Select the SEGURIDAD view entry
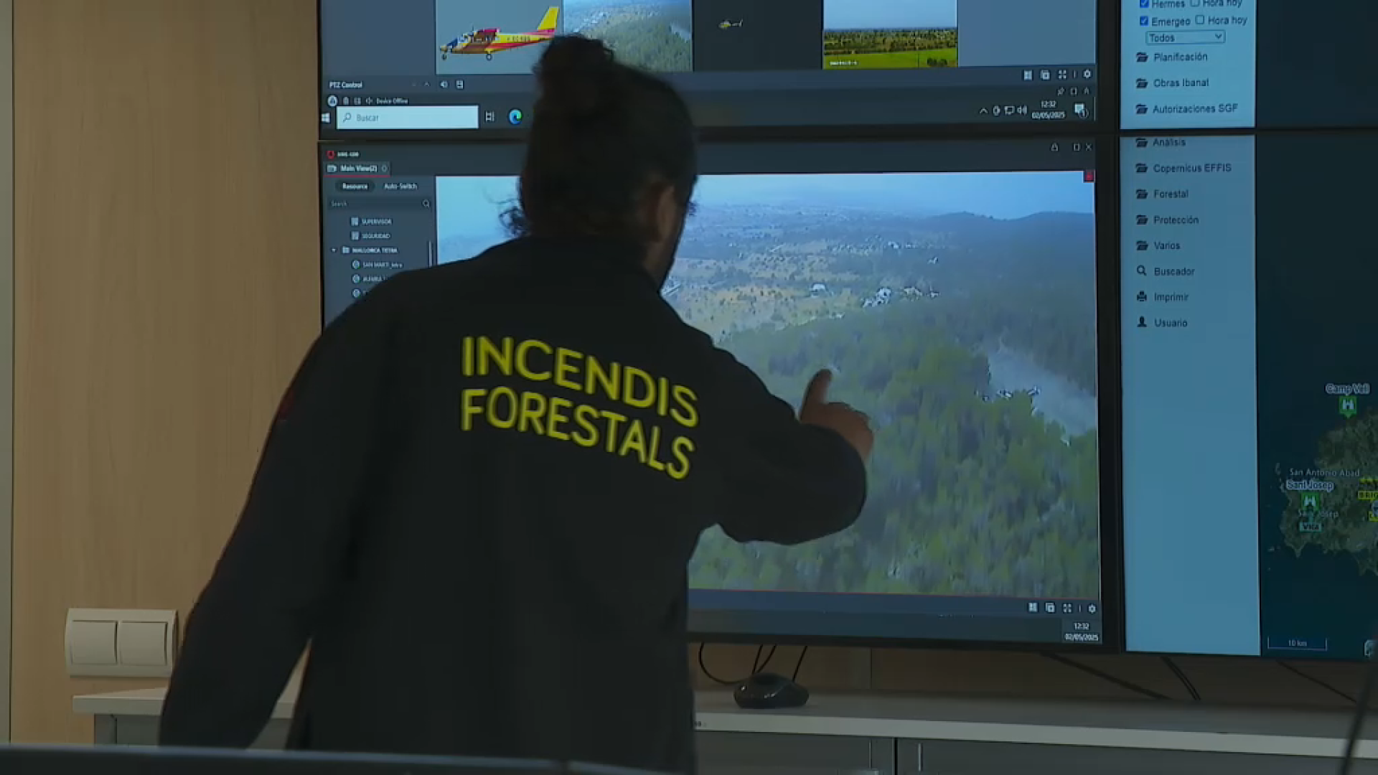 370,236
